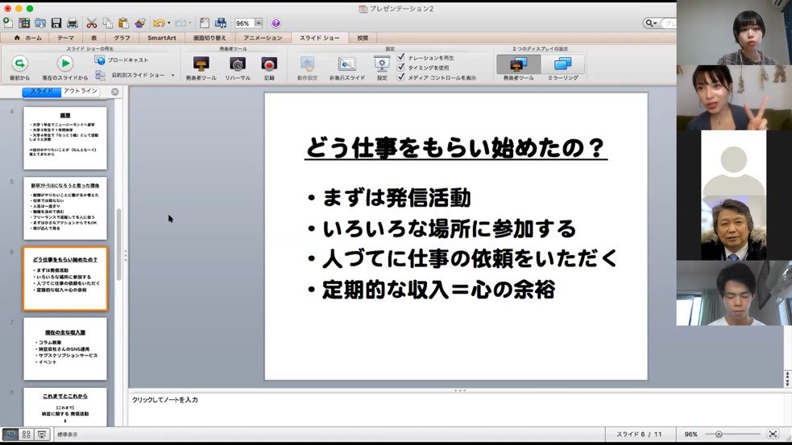Select Mirroring (ミラーリング) display mode
The height and width of the screenshot is (445, 792).
tap(562, 64)
